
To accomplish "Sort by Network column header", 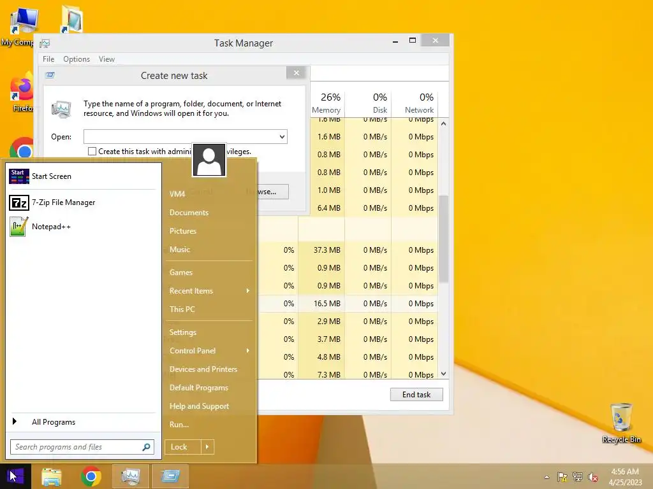I will click(415, 103).
